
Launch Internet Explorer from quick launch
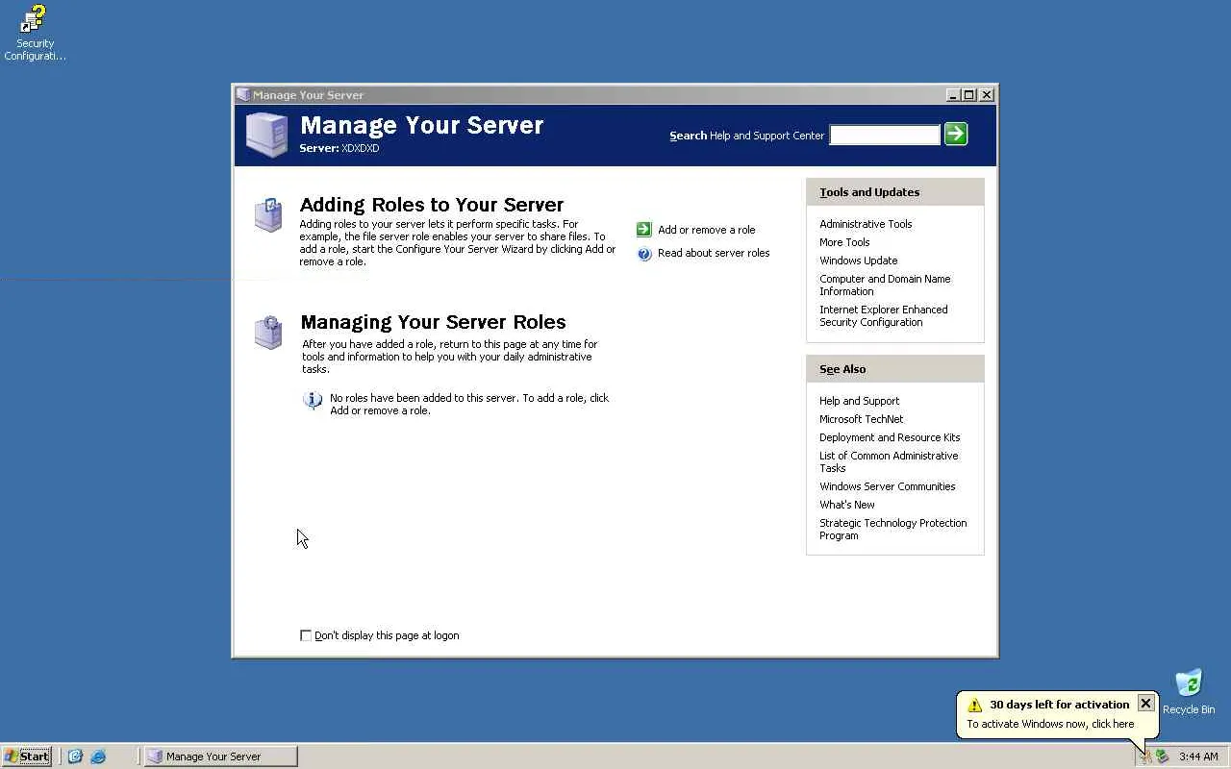point(98,757)
